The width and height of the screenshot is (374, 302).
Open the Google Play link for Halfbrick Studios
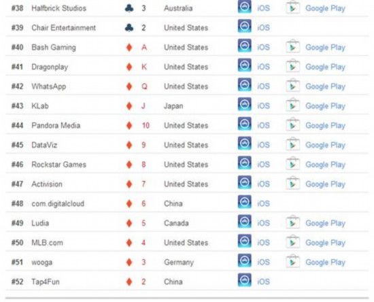[x=325, y=8]
